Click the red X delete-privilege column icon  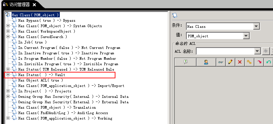click(x=240, y=62)
